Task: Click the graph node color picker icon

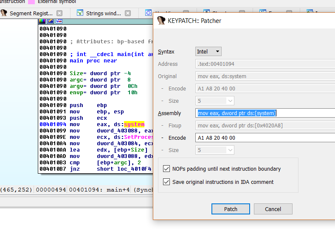Action: [x=42, y=21]
